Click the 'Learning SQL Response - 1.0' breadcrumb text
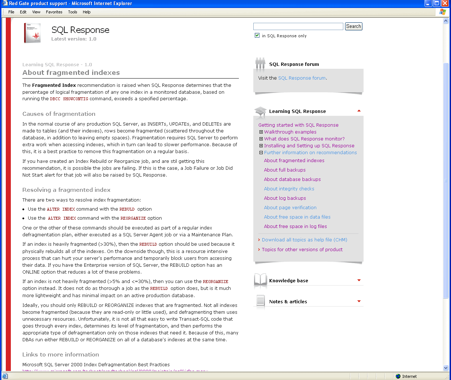This screenshot has height=380, width=451. (x=57, y=64)
